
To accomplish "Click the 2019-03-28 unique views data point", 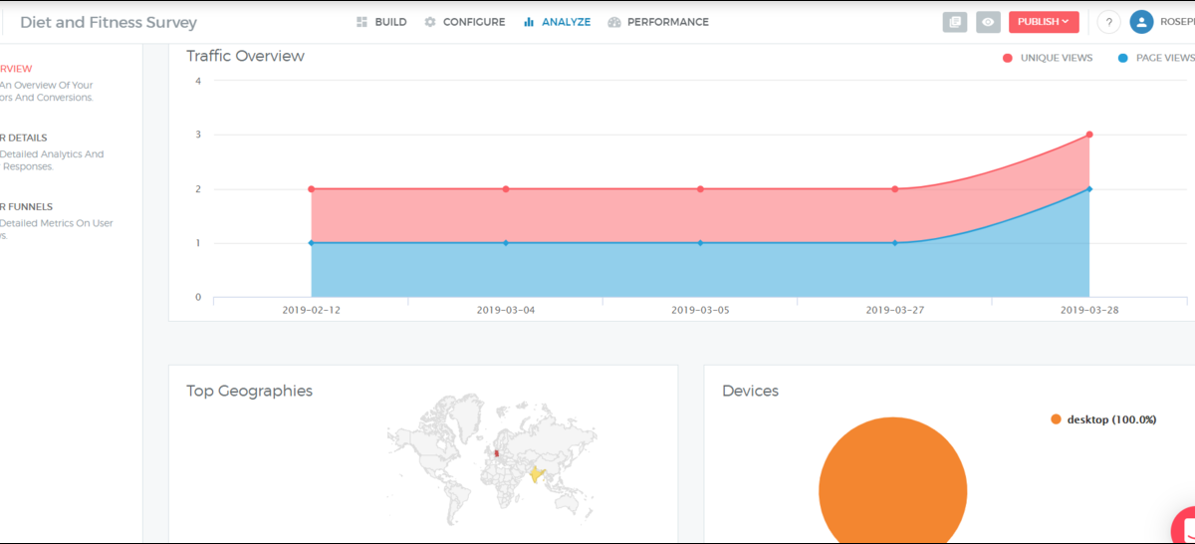I will (x=1089, y=135).
